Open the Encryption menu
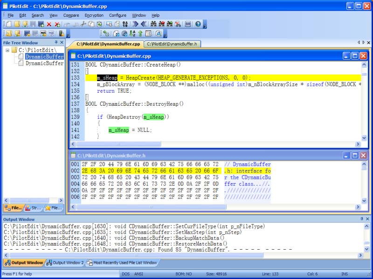373x279 pixels. tap(94, 15)
